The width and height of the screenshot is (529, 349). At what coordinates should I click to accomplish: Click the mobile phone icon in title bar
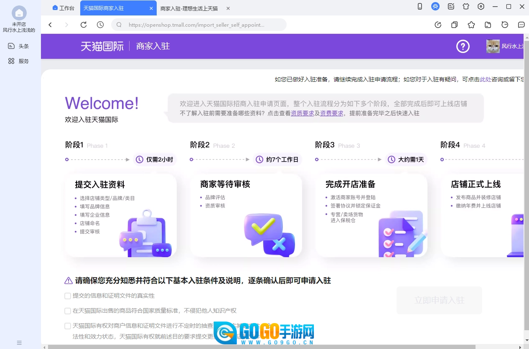pyautogui.click(x=420, y=7)
